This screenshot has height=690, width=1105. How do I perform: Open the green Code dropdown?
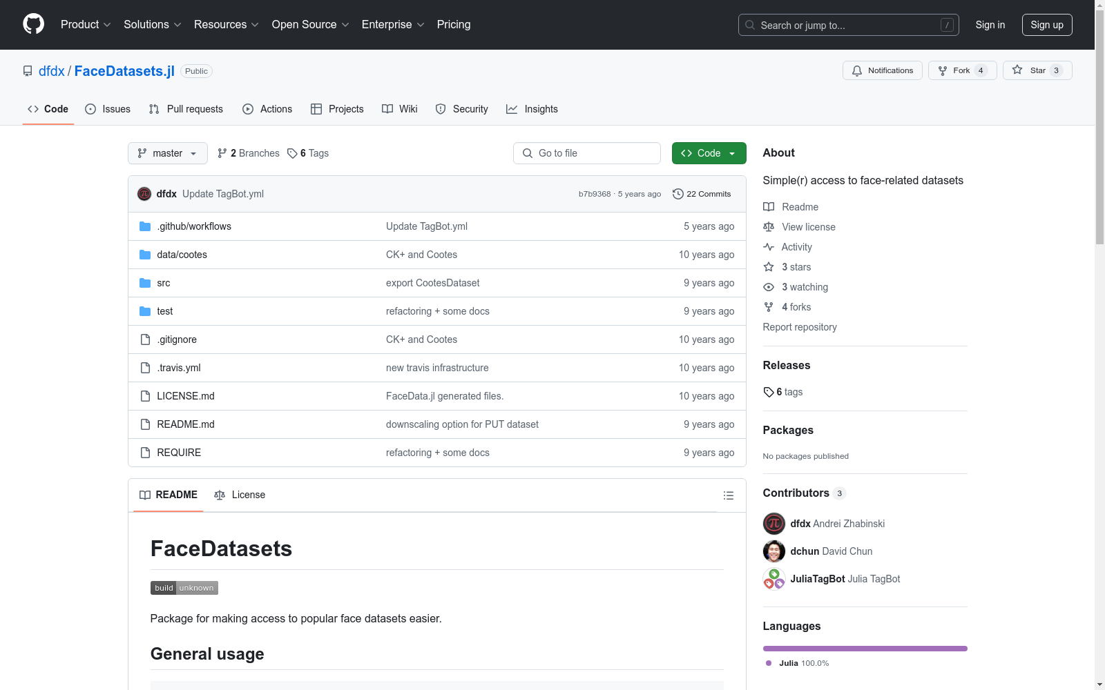(x=709, y=153)
